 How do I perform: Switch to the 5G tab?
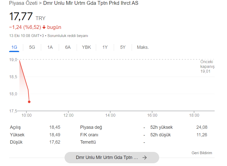32,47
